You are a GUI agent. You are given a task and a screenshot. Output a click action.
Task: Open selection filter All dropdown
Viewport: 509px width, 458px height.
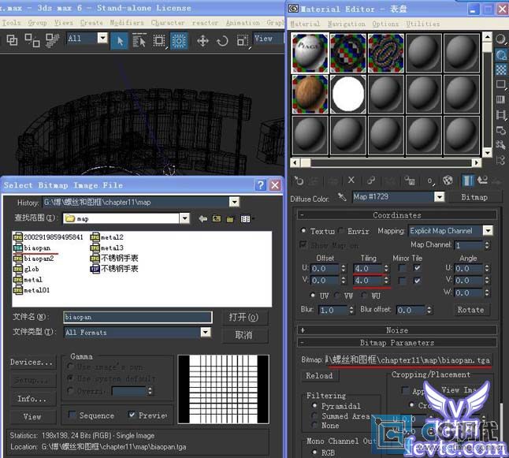click(102, 39)
